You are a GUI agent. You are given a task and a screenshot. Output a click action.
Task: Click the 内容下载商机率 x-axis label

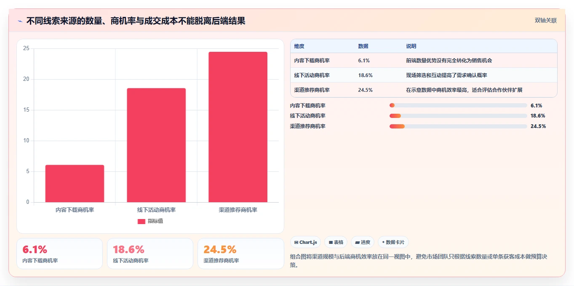pyautogui.click(x=75, y=210)
